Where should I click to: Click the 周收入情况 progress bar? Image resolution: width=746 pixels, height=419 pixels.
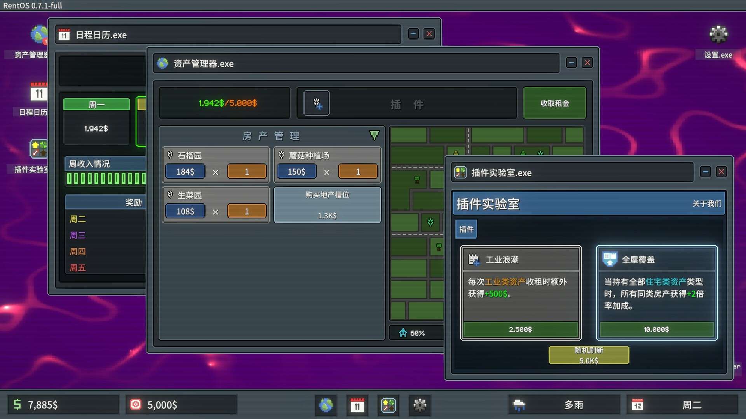pos(105,178)
